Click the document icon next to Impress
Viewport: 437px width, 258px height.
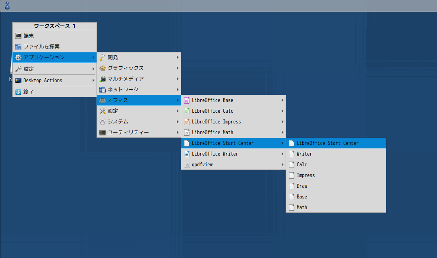coord(292,175)
